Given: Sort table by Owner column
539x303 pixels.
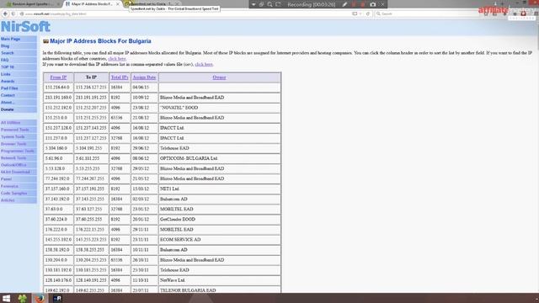Looking at the screenshot, I should pyautogui.click(x=219, y=77).
